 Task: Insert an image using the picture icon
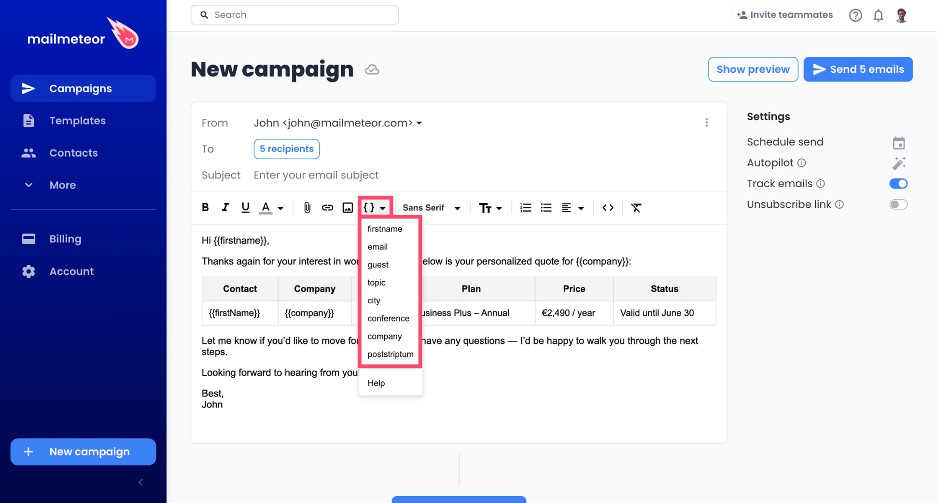click(348, 208)
